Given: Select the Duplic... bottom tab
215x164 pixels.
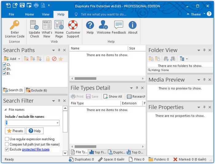Looking at the screenshot, I should pyautogui.click(x=116, y=152).
